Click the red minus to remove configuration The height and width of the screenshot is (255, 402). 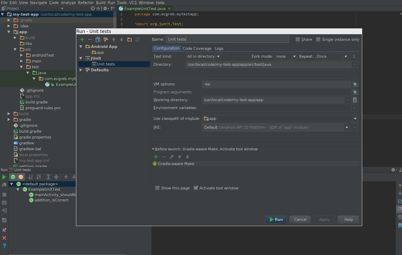tap(90, 39)
